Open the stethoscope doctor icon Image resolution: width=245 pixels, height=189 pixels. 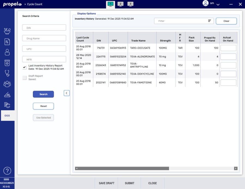pyautogui.click(x=7, y=73)
